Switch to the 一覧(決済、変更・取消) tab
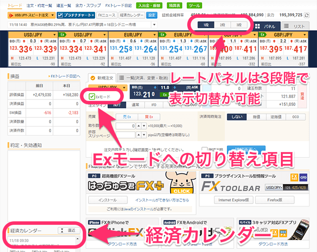Viewport: 317px width, 252px height. coord(144,78)
